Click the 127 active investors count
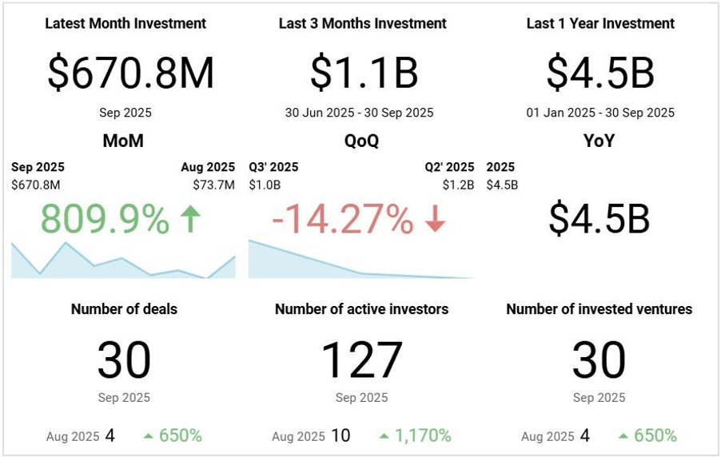This screenshot has width=721, height=457. click(x=361, y=360)
